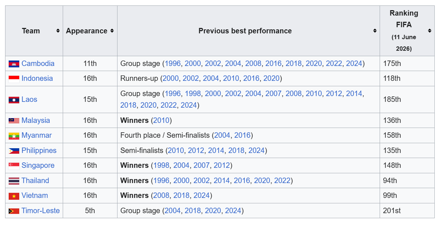Click the Cambodia flag icon
Viewport: 446px width, 228px height.
coord(14,64)
